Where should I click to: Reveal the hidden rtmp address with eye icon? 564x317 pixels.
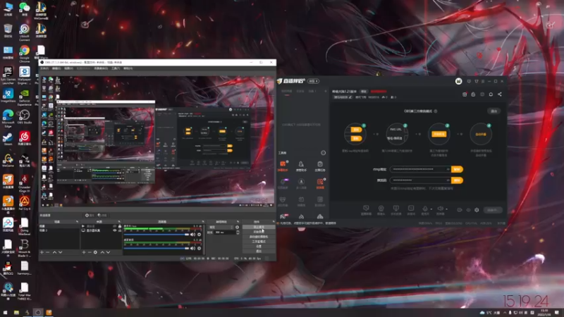[x=448, y=169]
